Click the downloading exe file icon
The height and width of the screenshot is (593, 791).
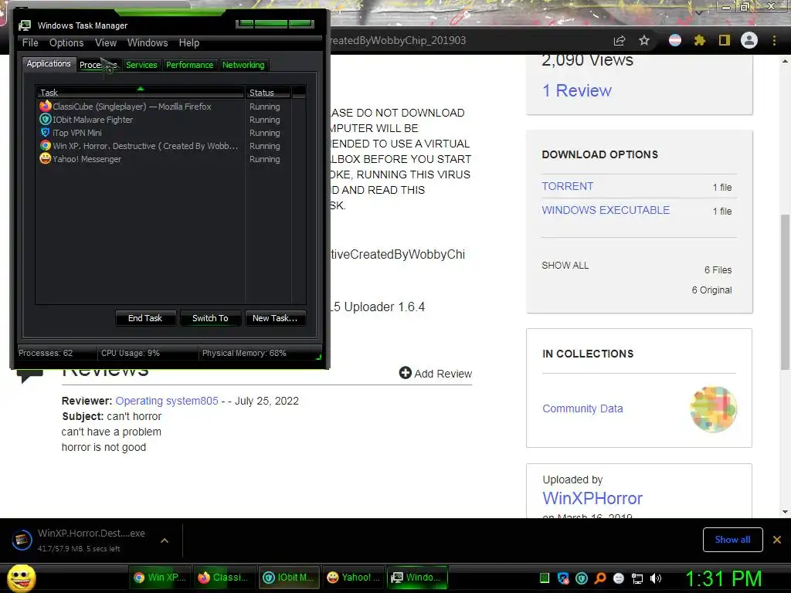[x=22, y=540]
